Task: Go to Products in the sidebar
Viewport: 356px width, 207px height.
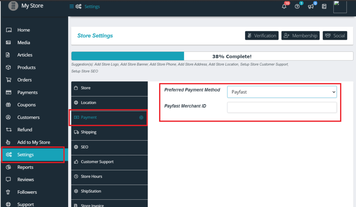Action: pos(26,67)
